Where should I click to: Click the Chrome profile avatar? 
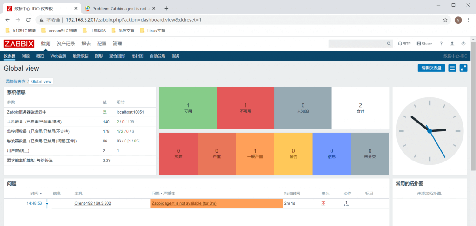point(458,20)
